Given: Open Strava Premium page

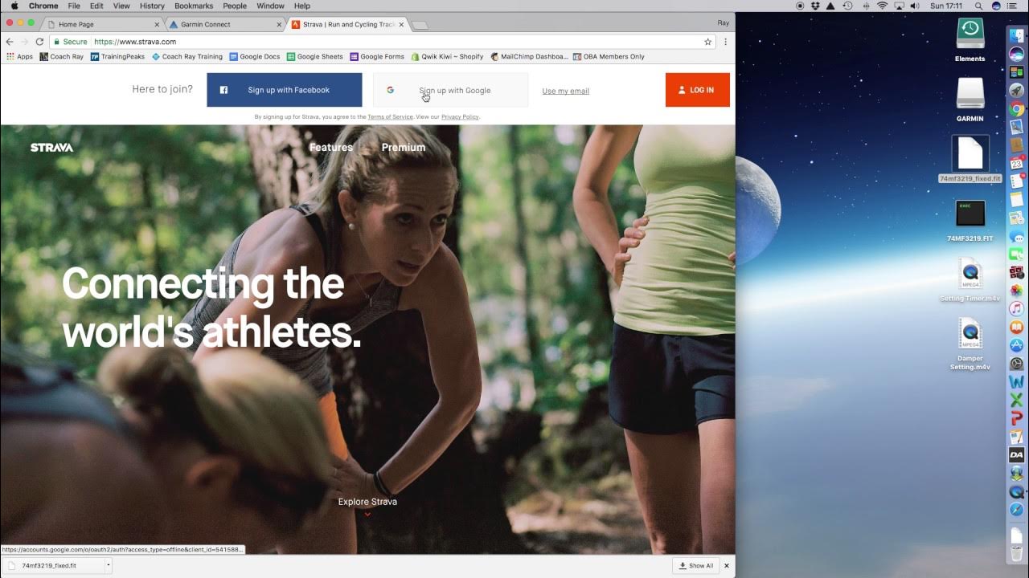Looking at the screenshot, I should 404,147.
